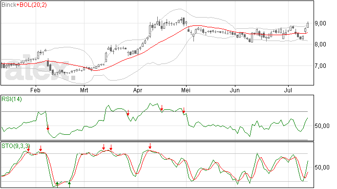The image size is (337, 189).
Task: Click the Apr month axis label
Action: tap(138, 90)
